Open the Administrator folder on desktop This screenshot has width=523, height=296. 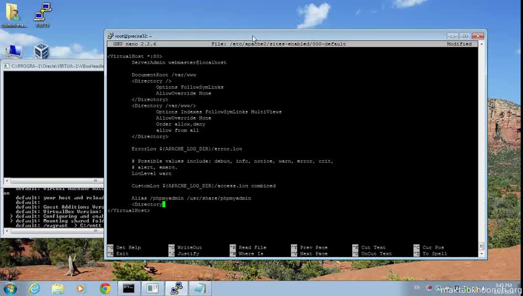(x=14, y=15)
